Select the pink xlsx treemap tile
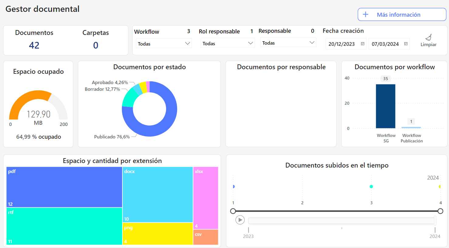This screenshot has height=248, width=449. point(206,198)
